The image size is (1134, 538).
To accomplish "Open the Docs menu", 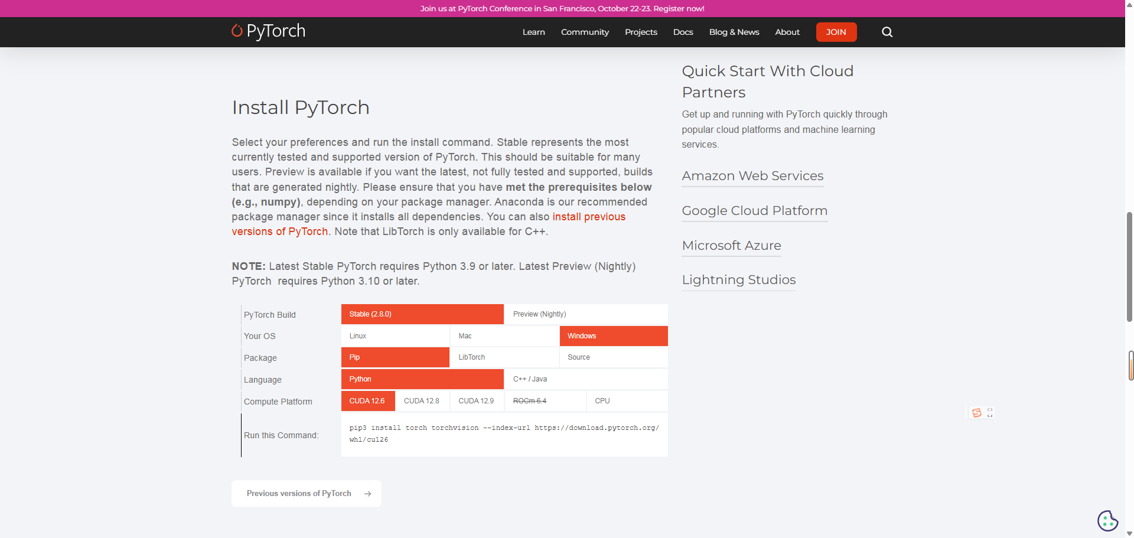I will tap(683, 32).
